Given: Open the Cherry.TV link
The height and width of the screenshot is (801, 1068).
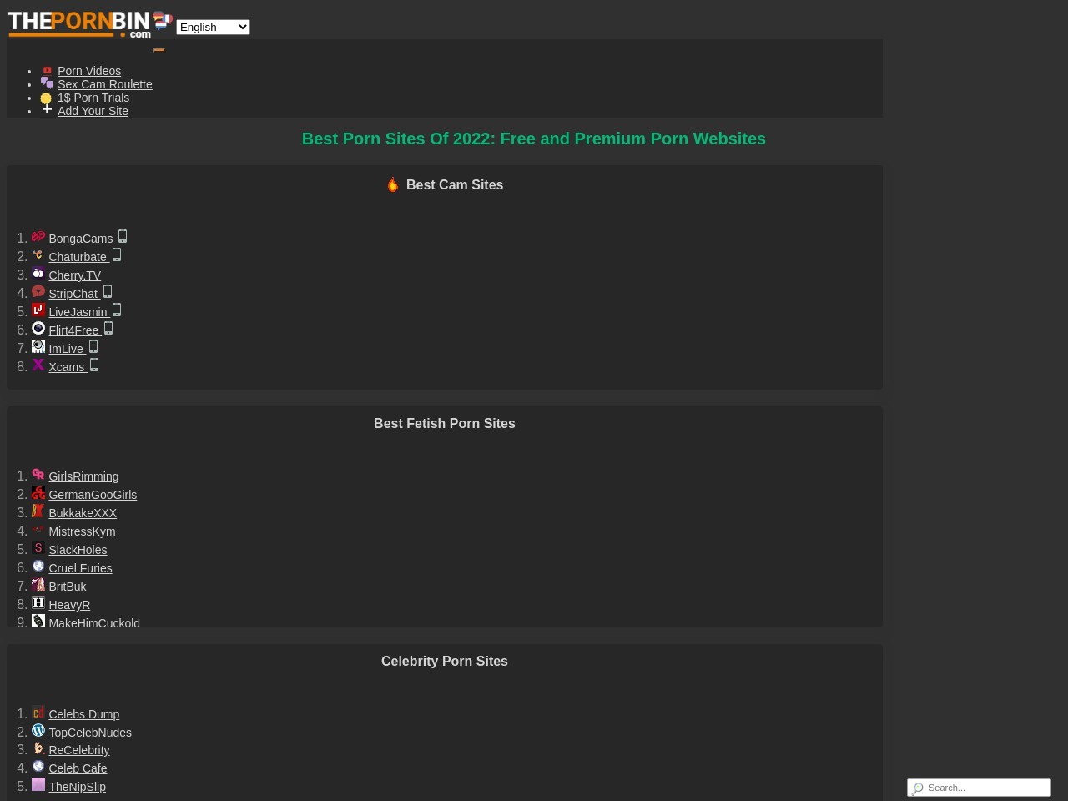Looking at the screenshot, I should click(x=74, y=275).
